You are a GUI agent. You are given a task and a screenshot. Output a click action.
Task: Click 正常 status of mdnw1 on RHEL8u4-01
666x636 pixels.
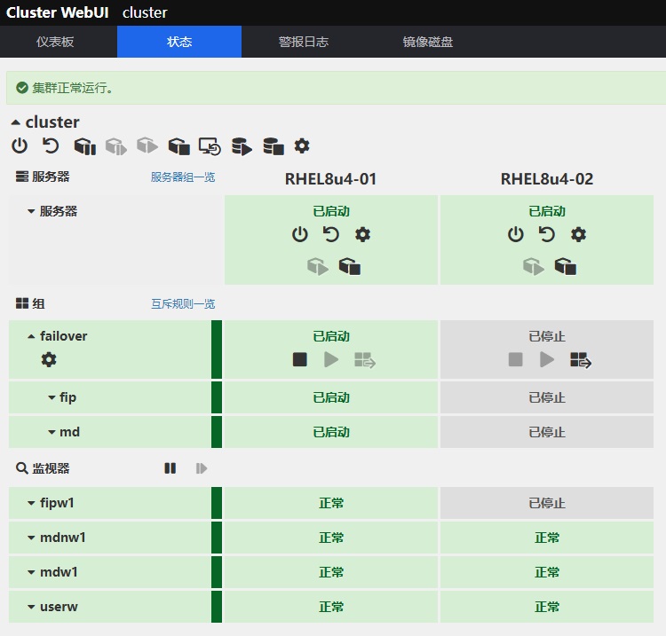(331, 538)
